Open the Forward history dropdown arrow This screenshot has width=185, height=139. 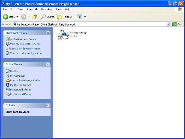click(x=29, y=17)
